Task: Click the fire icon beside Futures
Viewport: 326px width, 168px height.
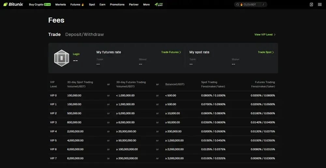Action: (83, 4)
